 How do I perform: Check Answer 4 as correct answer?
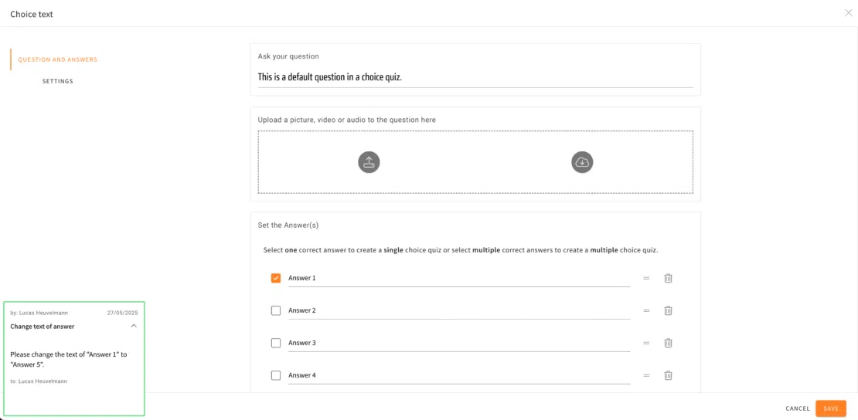click(x=276, y=375)
